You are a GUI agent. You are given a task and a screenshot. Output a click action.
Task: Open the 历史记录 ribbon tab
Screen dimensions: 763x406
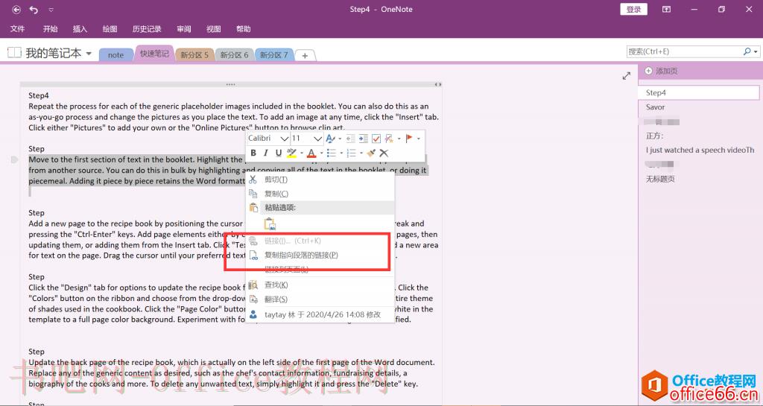pyautogui.click(x=147, y=29)
